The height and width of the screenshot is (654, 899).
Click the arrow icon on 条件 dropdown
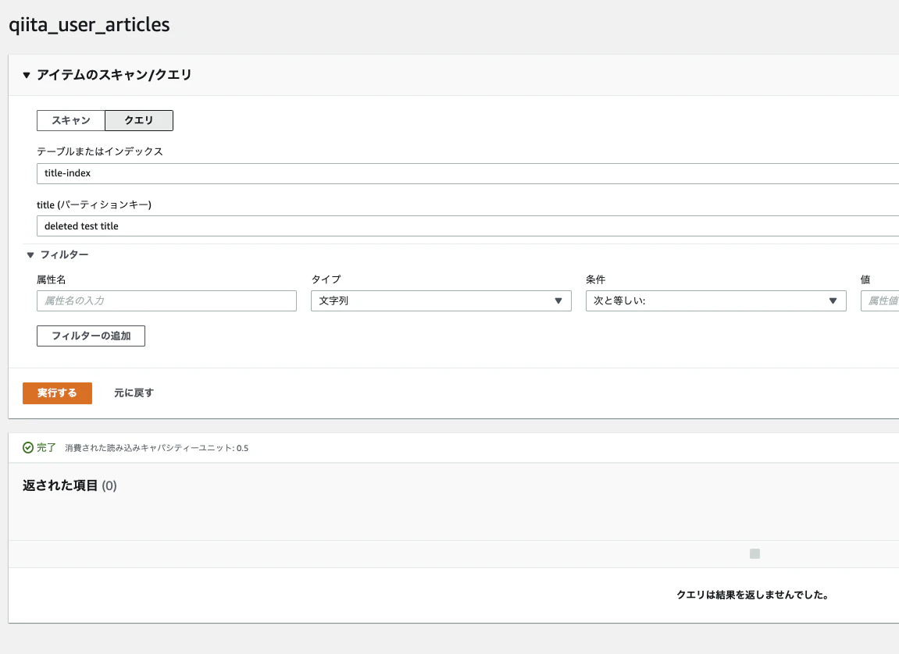point(833,301)
